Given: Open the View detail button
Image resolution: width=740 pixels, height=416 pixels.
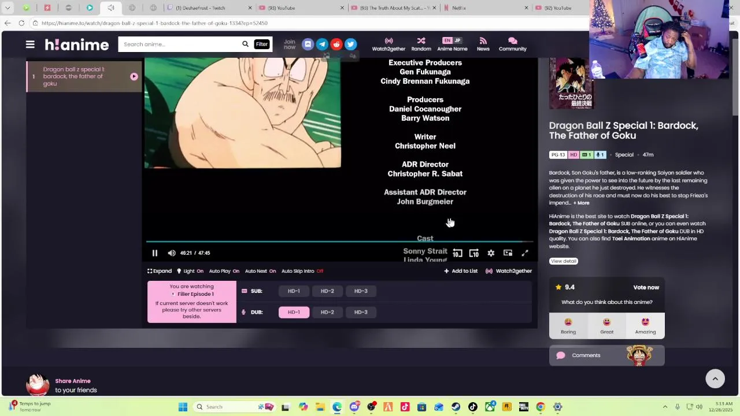Looking at the screenshot, I should [x=564, y=261].
